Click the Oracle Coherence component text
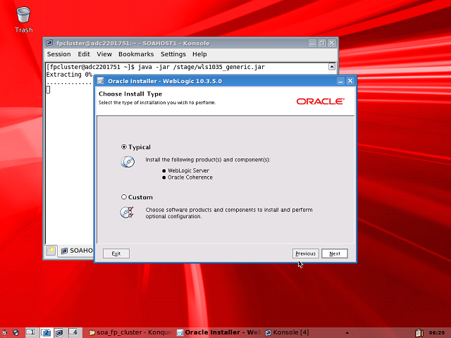The width and height of the screenshot is (451, 338). pyautogui.click(x=190, y=177)
